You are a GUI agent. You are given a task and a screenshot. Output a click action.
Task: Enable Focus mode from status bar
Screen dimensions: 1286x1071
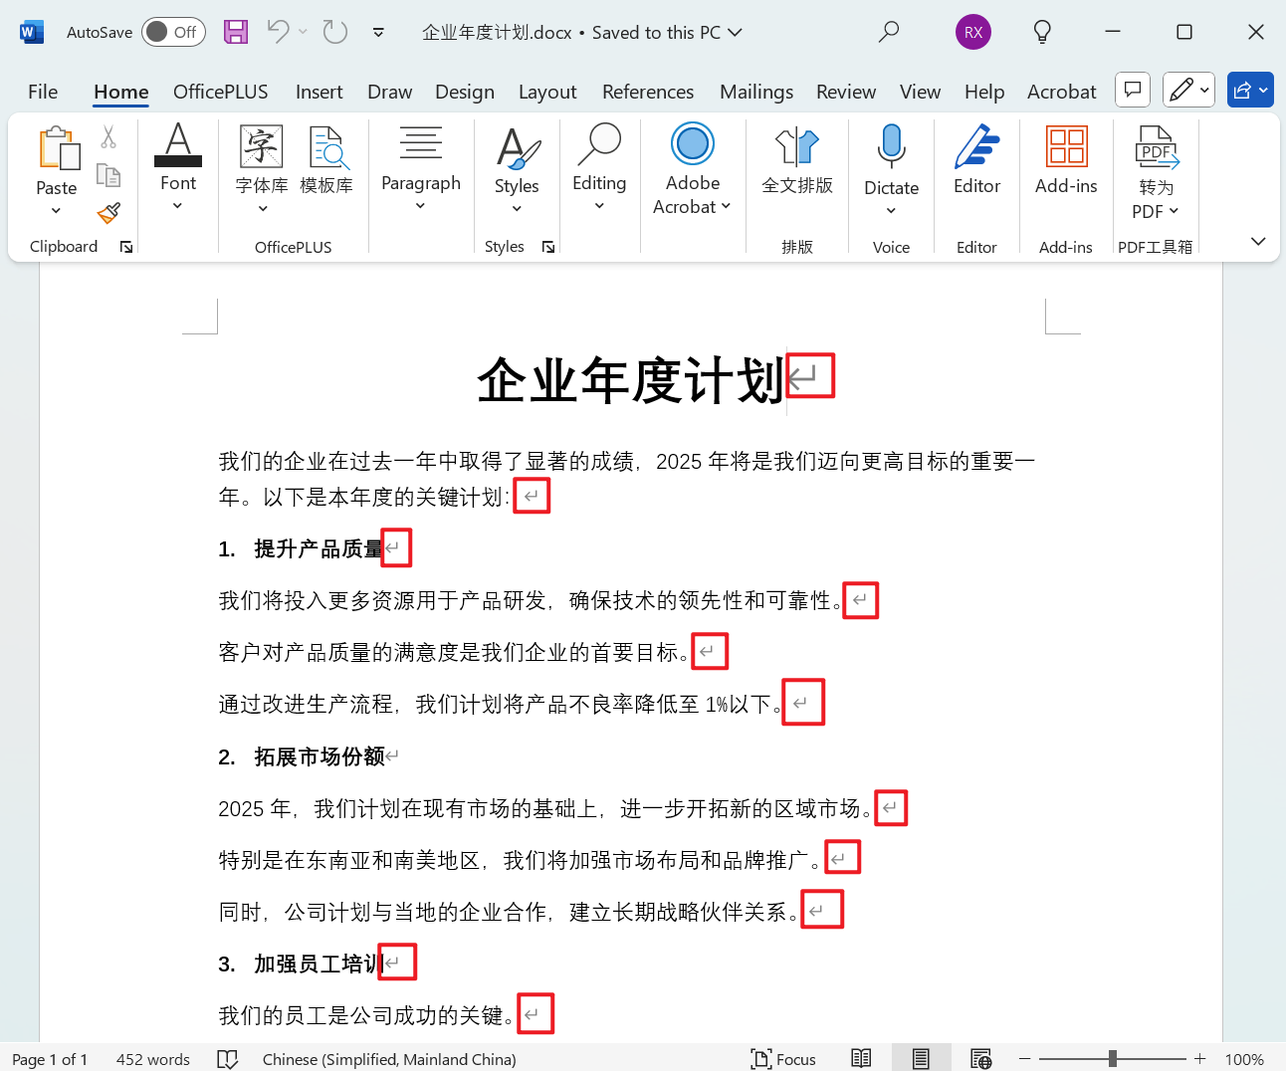click(784, 1058)
